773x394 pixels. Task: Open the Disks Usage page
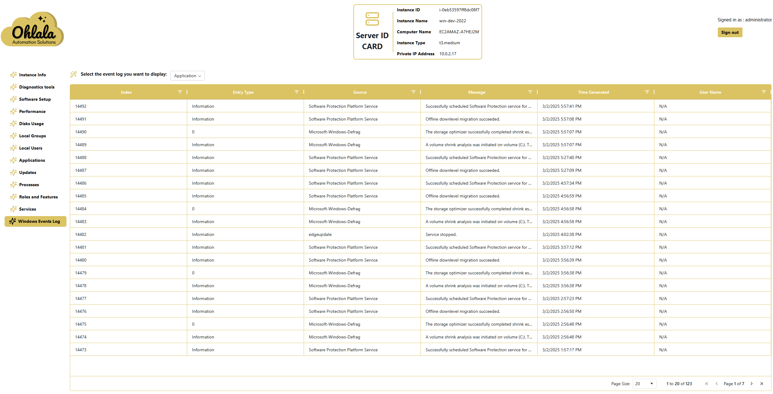click(x=31, y=124)
